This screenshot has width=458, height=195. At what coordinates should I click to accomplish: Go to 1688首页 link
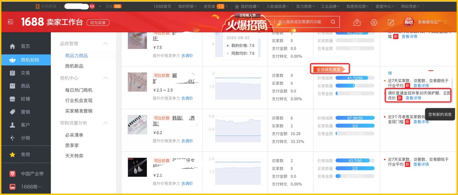162,6
